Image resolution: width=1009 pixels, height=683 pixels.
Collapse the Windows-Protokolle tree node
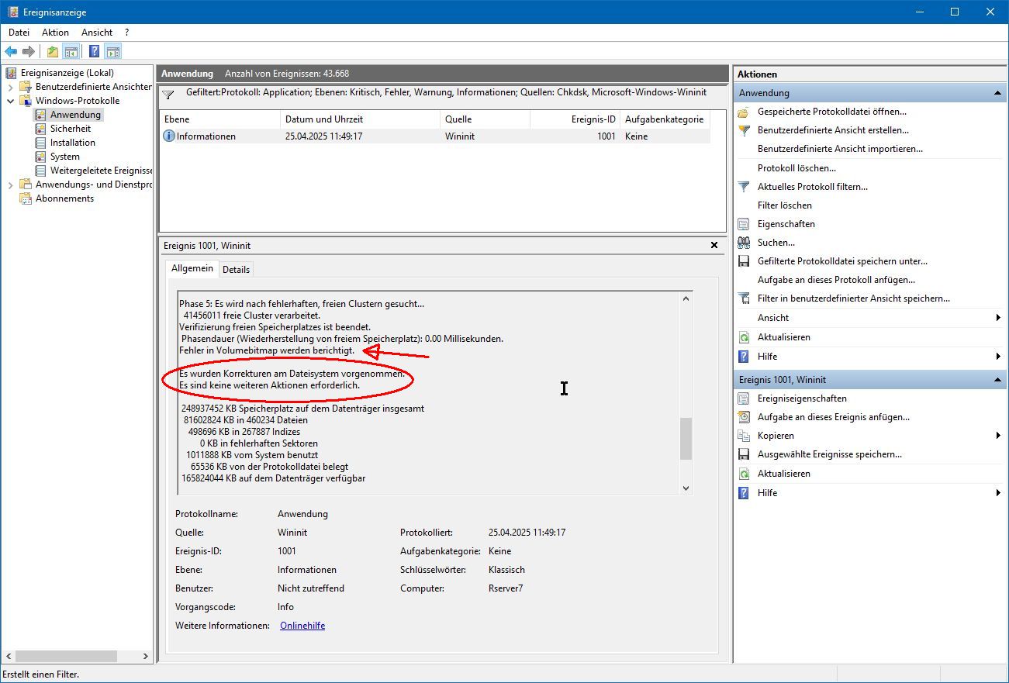click(x=11, y=101)
